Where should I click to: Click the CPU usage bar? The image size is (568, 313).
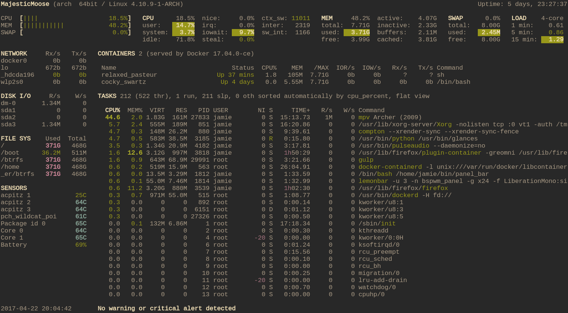point(66,18)
